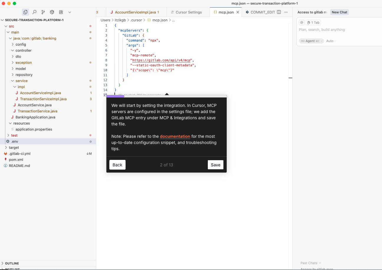Expand the target folder

pos(14,148)
